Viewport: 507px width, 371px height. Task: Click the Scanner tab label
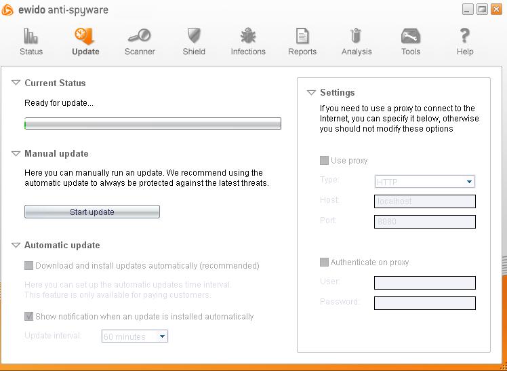pos(140,52)
